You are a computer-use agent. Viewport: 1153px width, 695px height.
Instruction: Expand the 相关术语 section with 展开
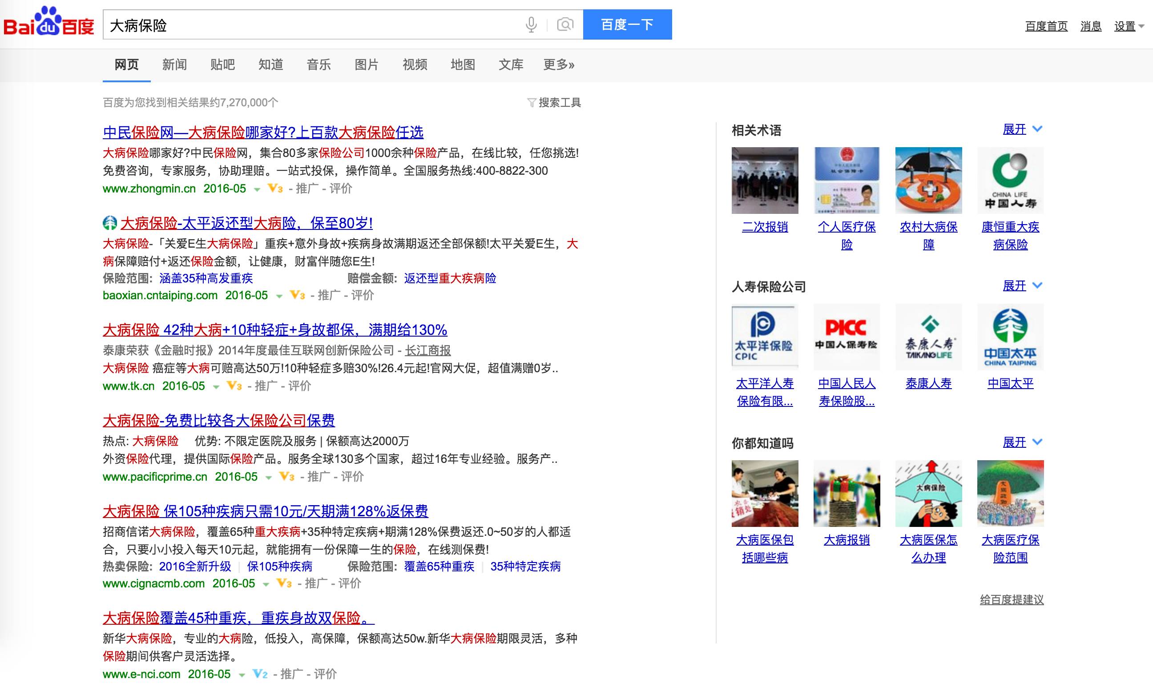coord(1023,129)
